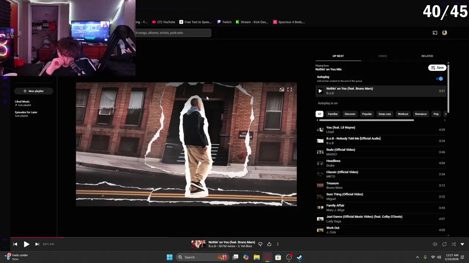Play Rude (Official Video) by MAGIC!
This screenshot has height=263, width=469.
coord(381,152)
